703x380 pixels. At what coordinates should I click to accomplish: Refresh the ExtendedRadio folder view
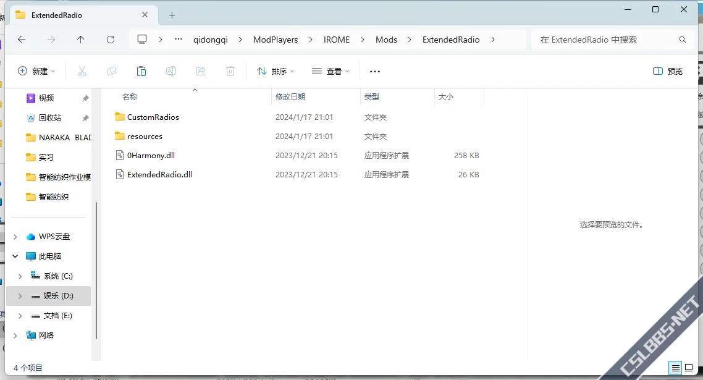111,40
